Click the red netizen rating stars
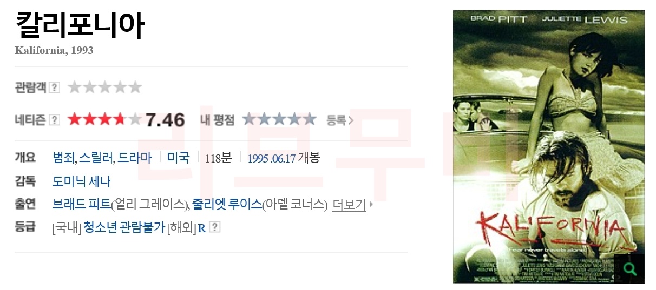Image resolution: width=656 pixels, height=290 pixels. [104, 119]
